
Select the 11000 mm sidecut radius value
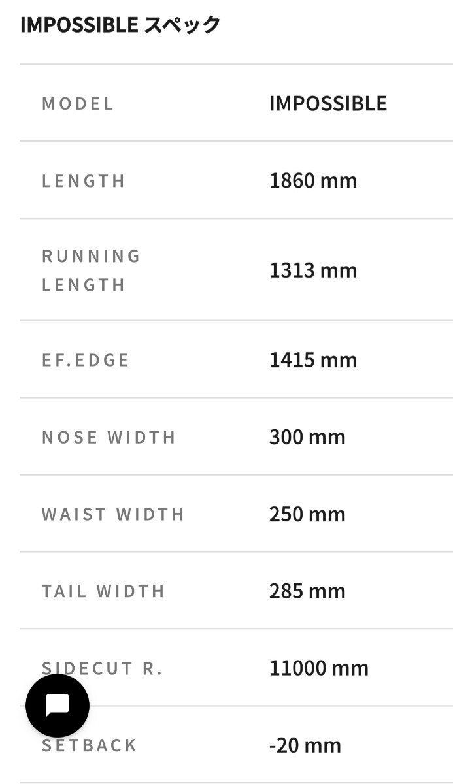[319, 668]
